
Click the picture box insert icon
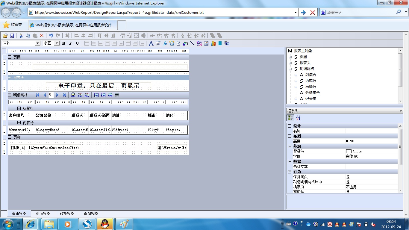206,43
